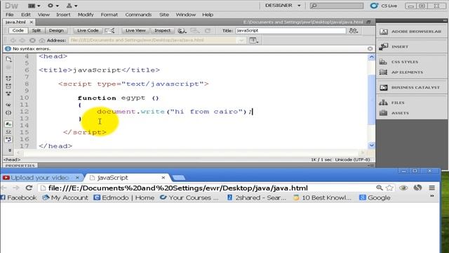Switch to Upload your video Chrome tab
Screen dimensions: 449x253
point(39,178)
